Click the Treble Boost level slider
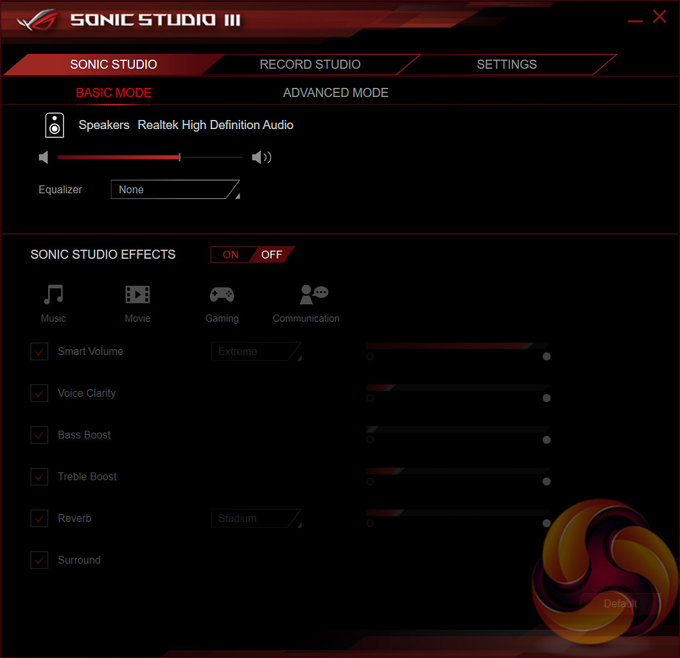This screenshot has height=658, width=680. pyautogui.click(x=458, y=471)
